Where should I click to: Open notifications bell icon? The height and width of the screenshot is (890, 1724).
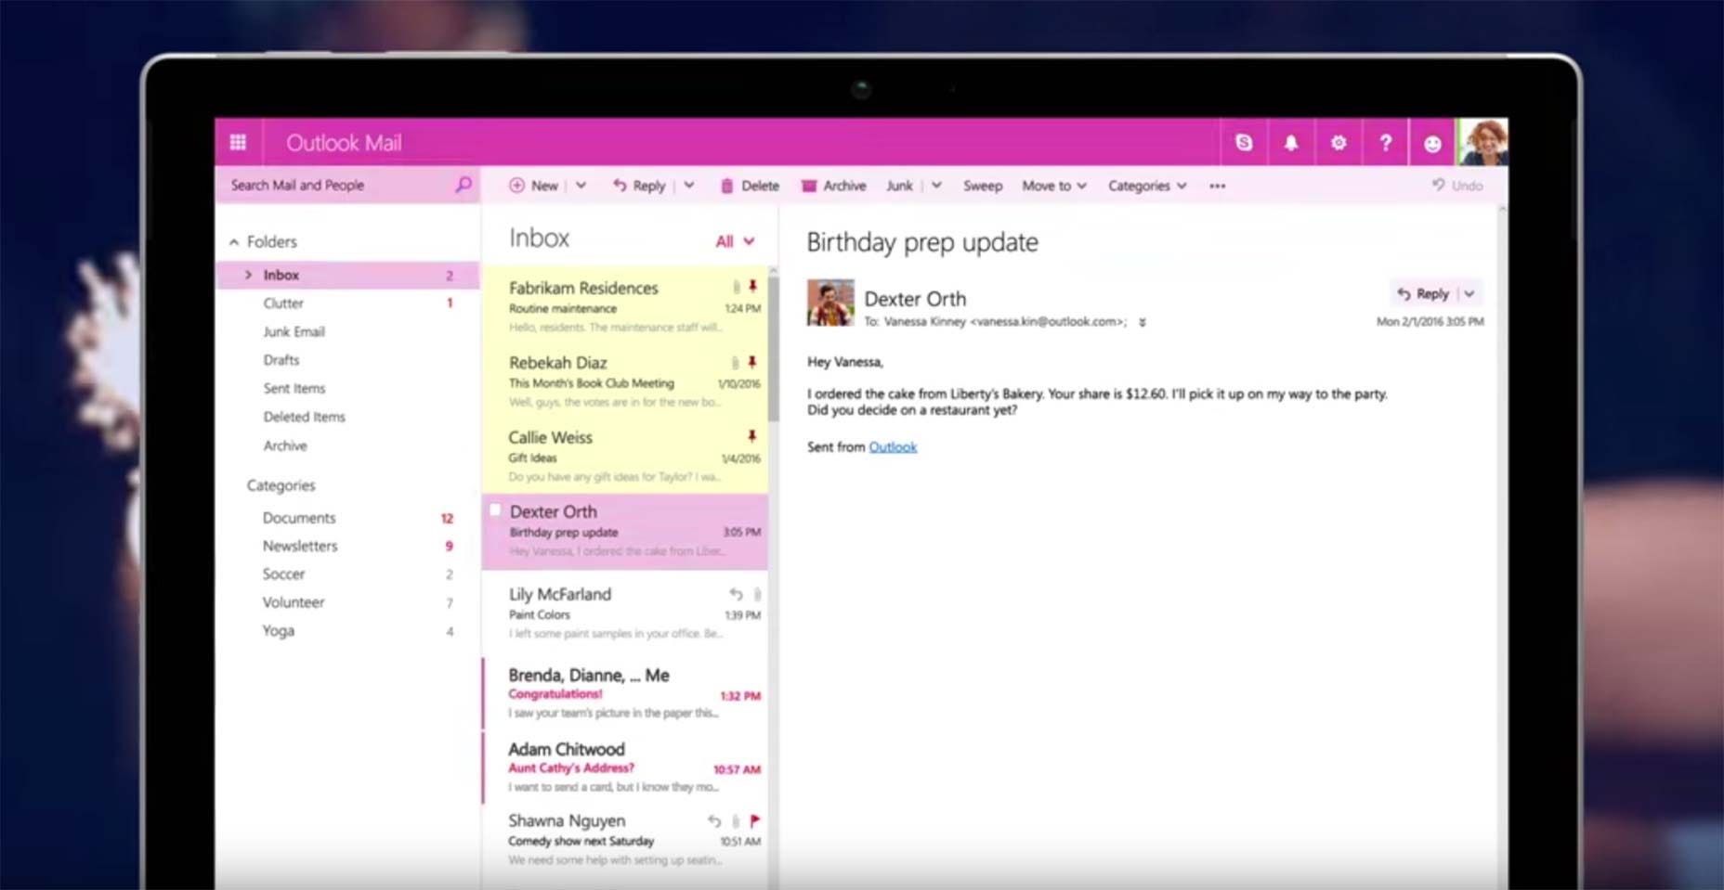point(1291,142)
